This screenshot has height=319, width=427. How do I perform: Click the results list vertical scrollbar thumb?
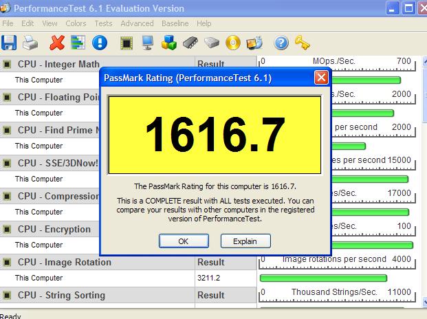[425, 96]
